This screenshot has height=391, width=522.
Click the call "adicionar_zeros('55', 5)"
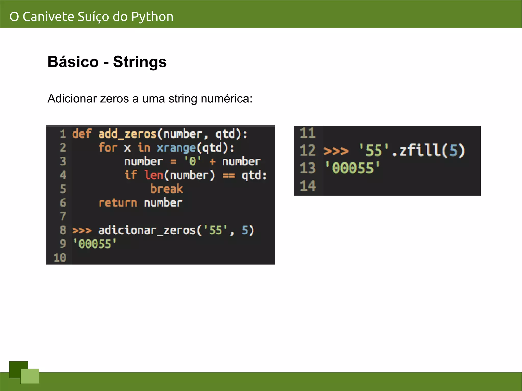point(176,231)
